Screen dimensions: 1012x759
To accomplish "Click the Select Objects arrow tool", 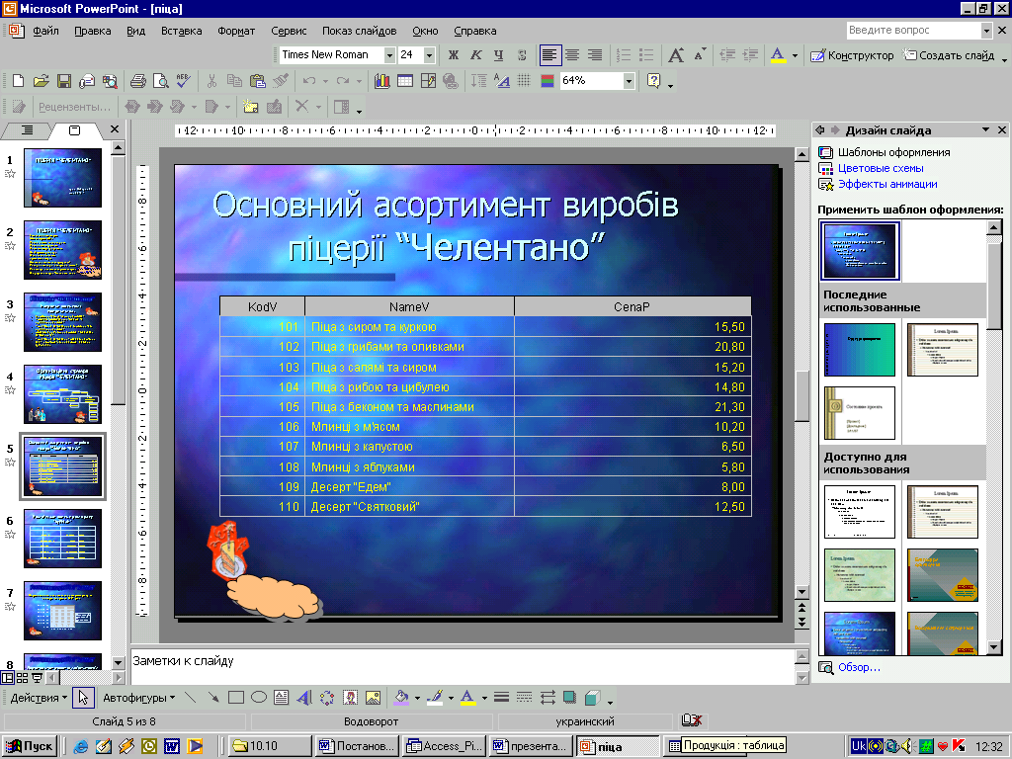I will [x=83, y=697].
